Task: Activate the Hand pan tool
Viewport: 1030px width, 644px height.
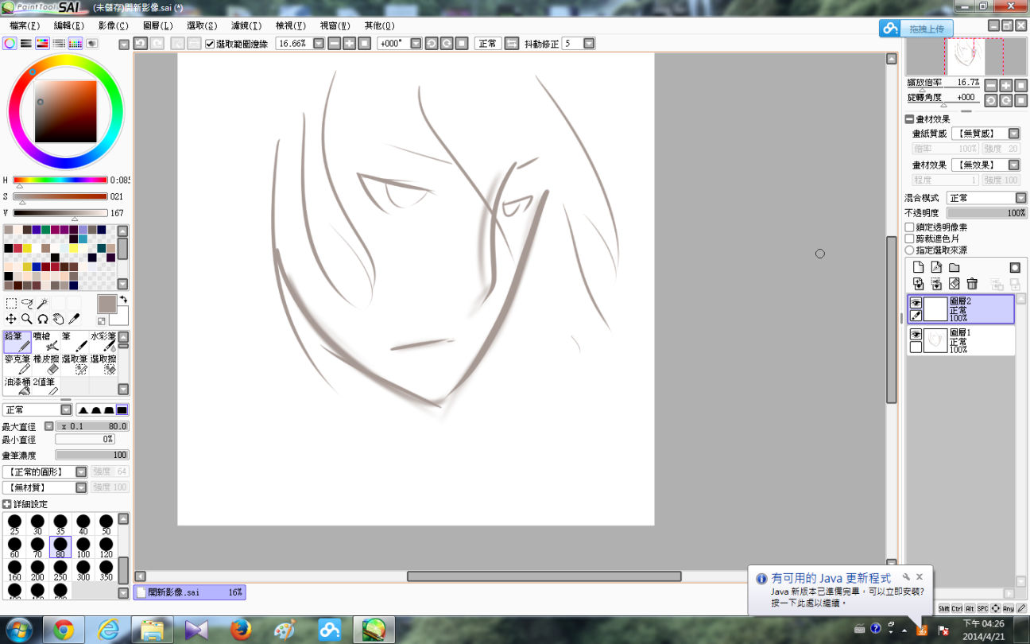Action: [58, 319]
